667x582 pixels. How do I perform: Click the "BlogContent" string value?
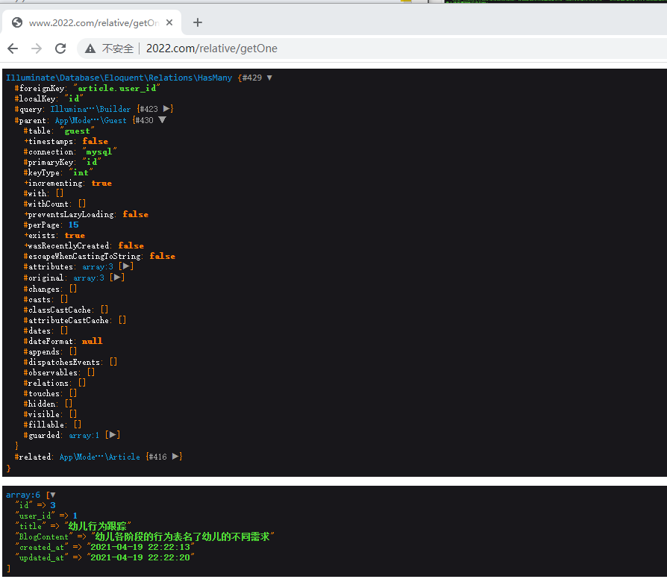(x=183, y=536)
